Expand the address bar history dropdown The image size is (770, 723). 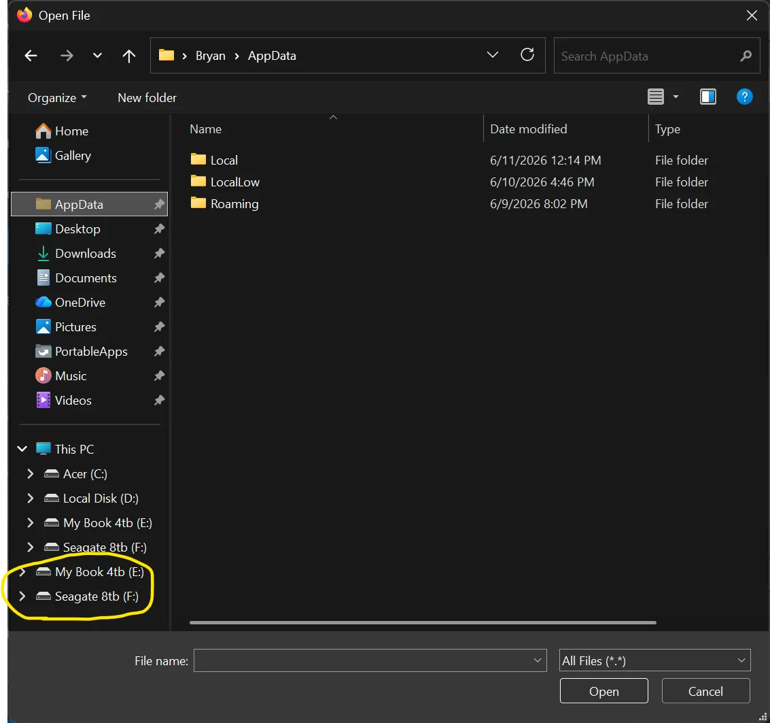click(492, 54)
